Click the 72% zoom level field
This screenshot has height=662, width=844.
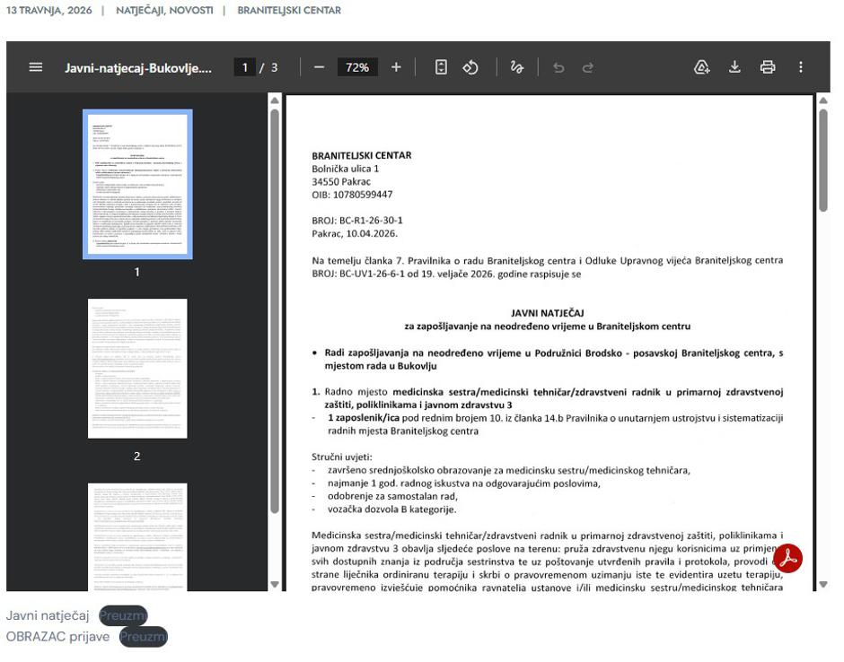tap(357, 67)
